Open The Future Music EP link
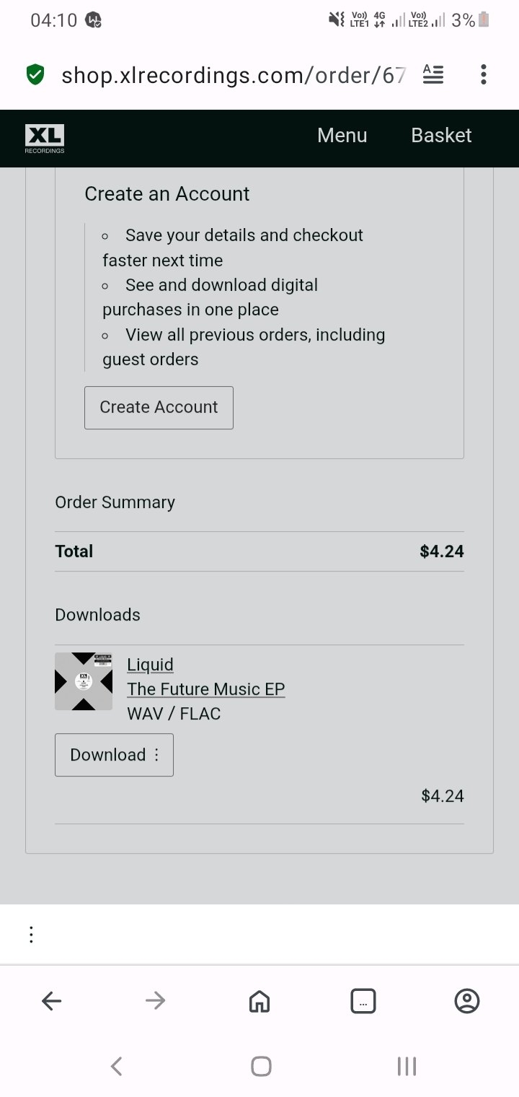This screenshot has height=1097, width=519. pos(206,689)
